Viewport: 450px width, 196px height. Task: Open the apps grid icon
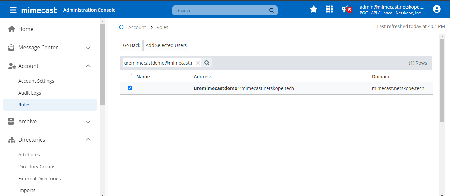tap(329, 9)
